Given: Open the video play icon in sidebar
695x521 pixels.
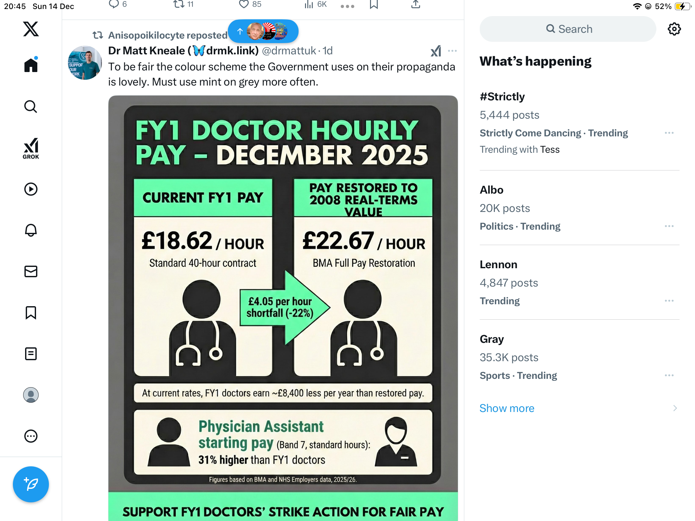Looking at the screenshot, I should pos(31,189).
